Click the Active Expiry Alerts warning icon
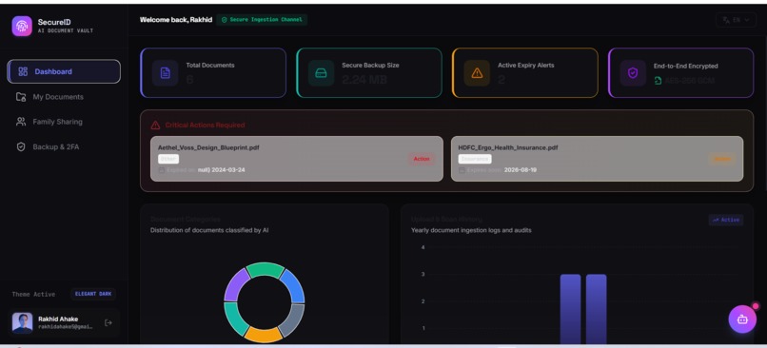Viewport: 767px width, 348px height. (477, 73)
